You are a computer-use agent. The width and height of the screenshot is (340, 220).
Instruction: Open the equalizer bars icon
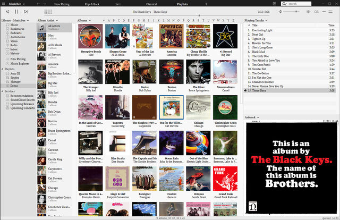click(x=308, y=12)
